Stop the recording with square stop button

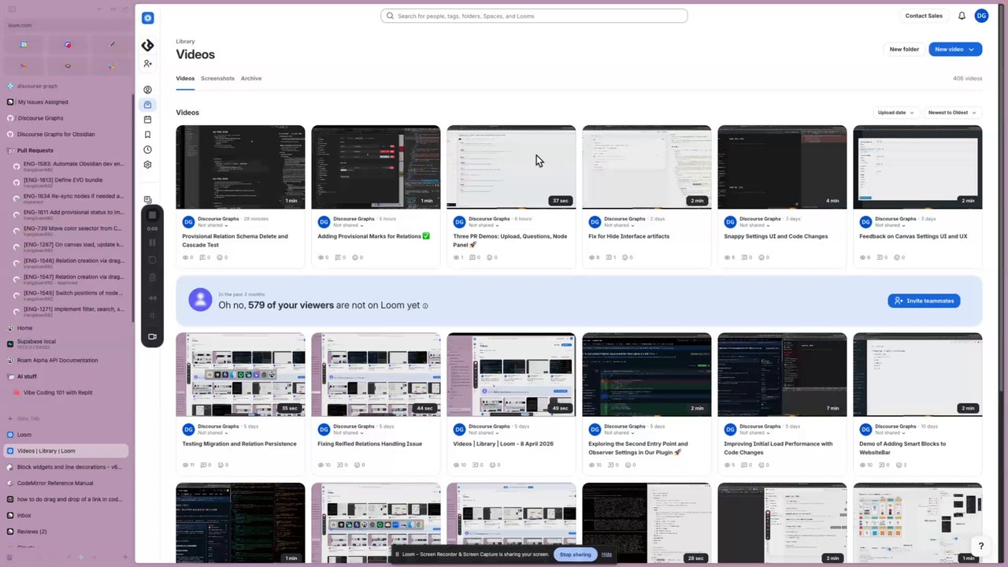click(152, 214)
